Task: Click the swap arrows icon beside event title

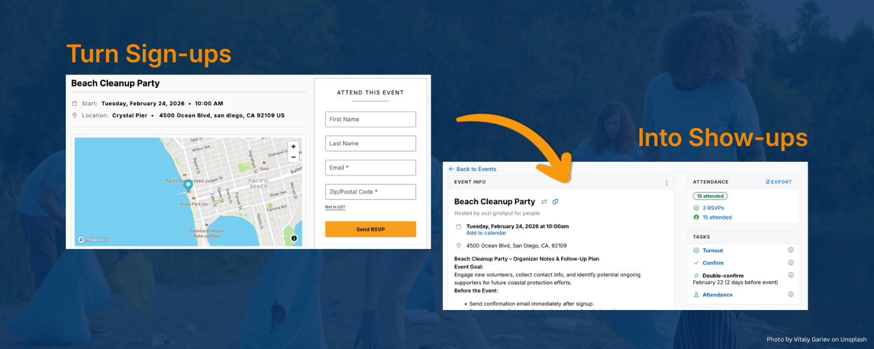Action: tap(544, 202)
